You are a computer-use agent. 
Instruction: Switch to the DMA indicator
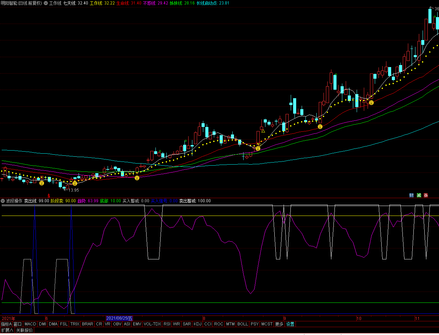53,324
